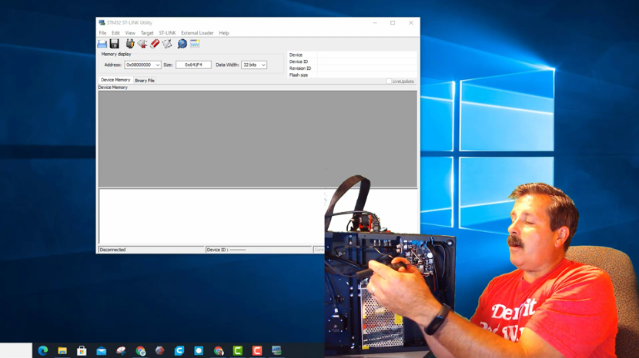Open the Mail app from the taskbar
Image resolution: width=639 pixels, height=358 pixels.
[x=102, y=350]
